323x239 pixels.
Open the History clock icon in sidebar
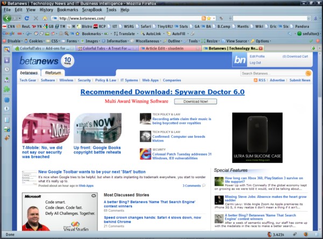7,69
